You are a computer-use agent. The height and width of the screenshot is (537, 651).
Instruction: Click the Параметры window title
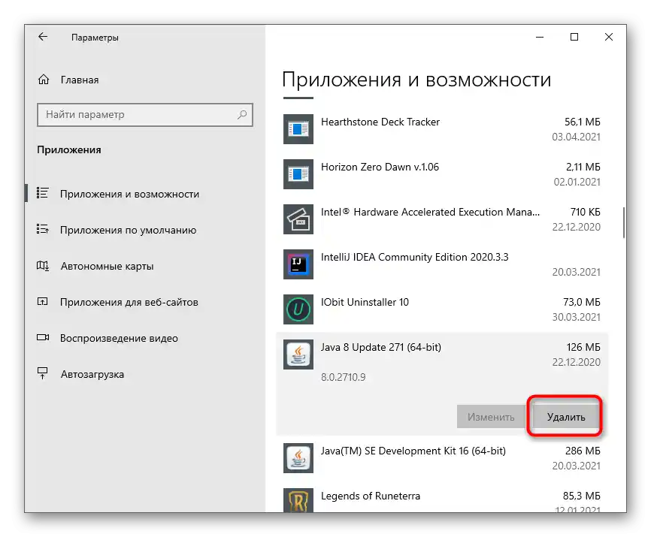tap(95, 38)
